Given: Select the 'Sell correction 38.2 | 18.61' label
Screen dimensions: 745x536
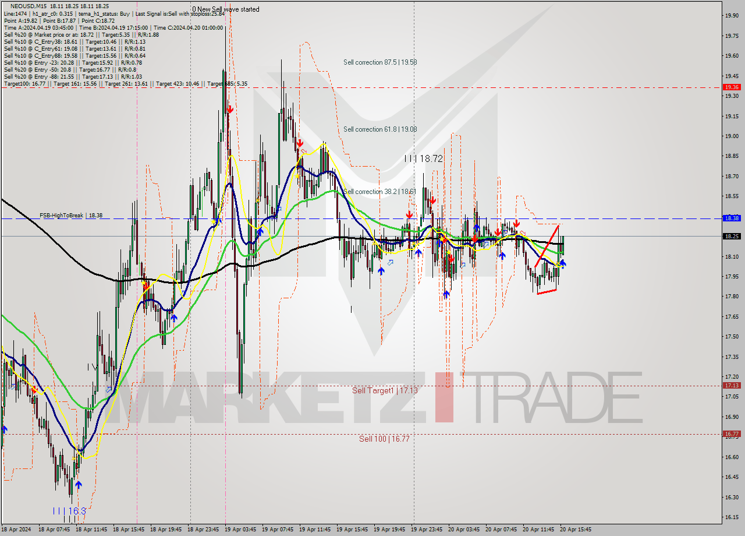Looking at the screenshot, I should coord(379,191).
